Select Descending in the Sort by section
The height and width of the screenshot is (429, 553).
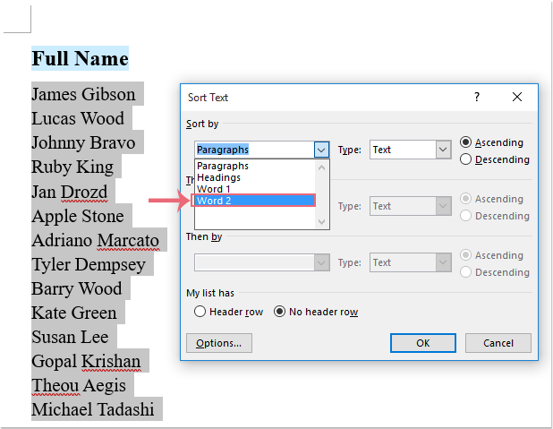click(x=466, y=159)
